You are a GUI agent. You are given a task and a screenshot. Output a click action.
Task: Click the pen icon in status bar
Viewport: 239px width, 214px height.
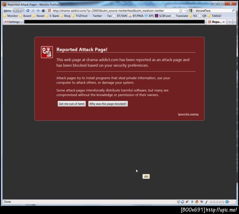(206, 202)
